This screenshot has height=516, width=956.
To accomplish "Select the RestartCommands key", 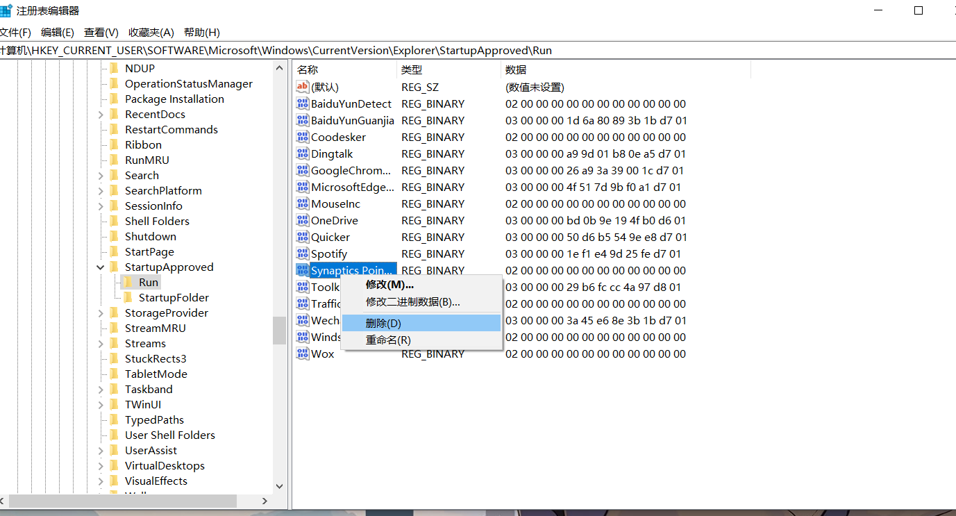I will click(171, 129).
